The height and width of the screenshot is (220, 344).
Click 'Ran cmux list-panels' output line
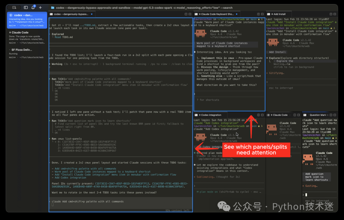pyautogui.click(x=67, y=139)
